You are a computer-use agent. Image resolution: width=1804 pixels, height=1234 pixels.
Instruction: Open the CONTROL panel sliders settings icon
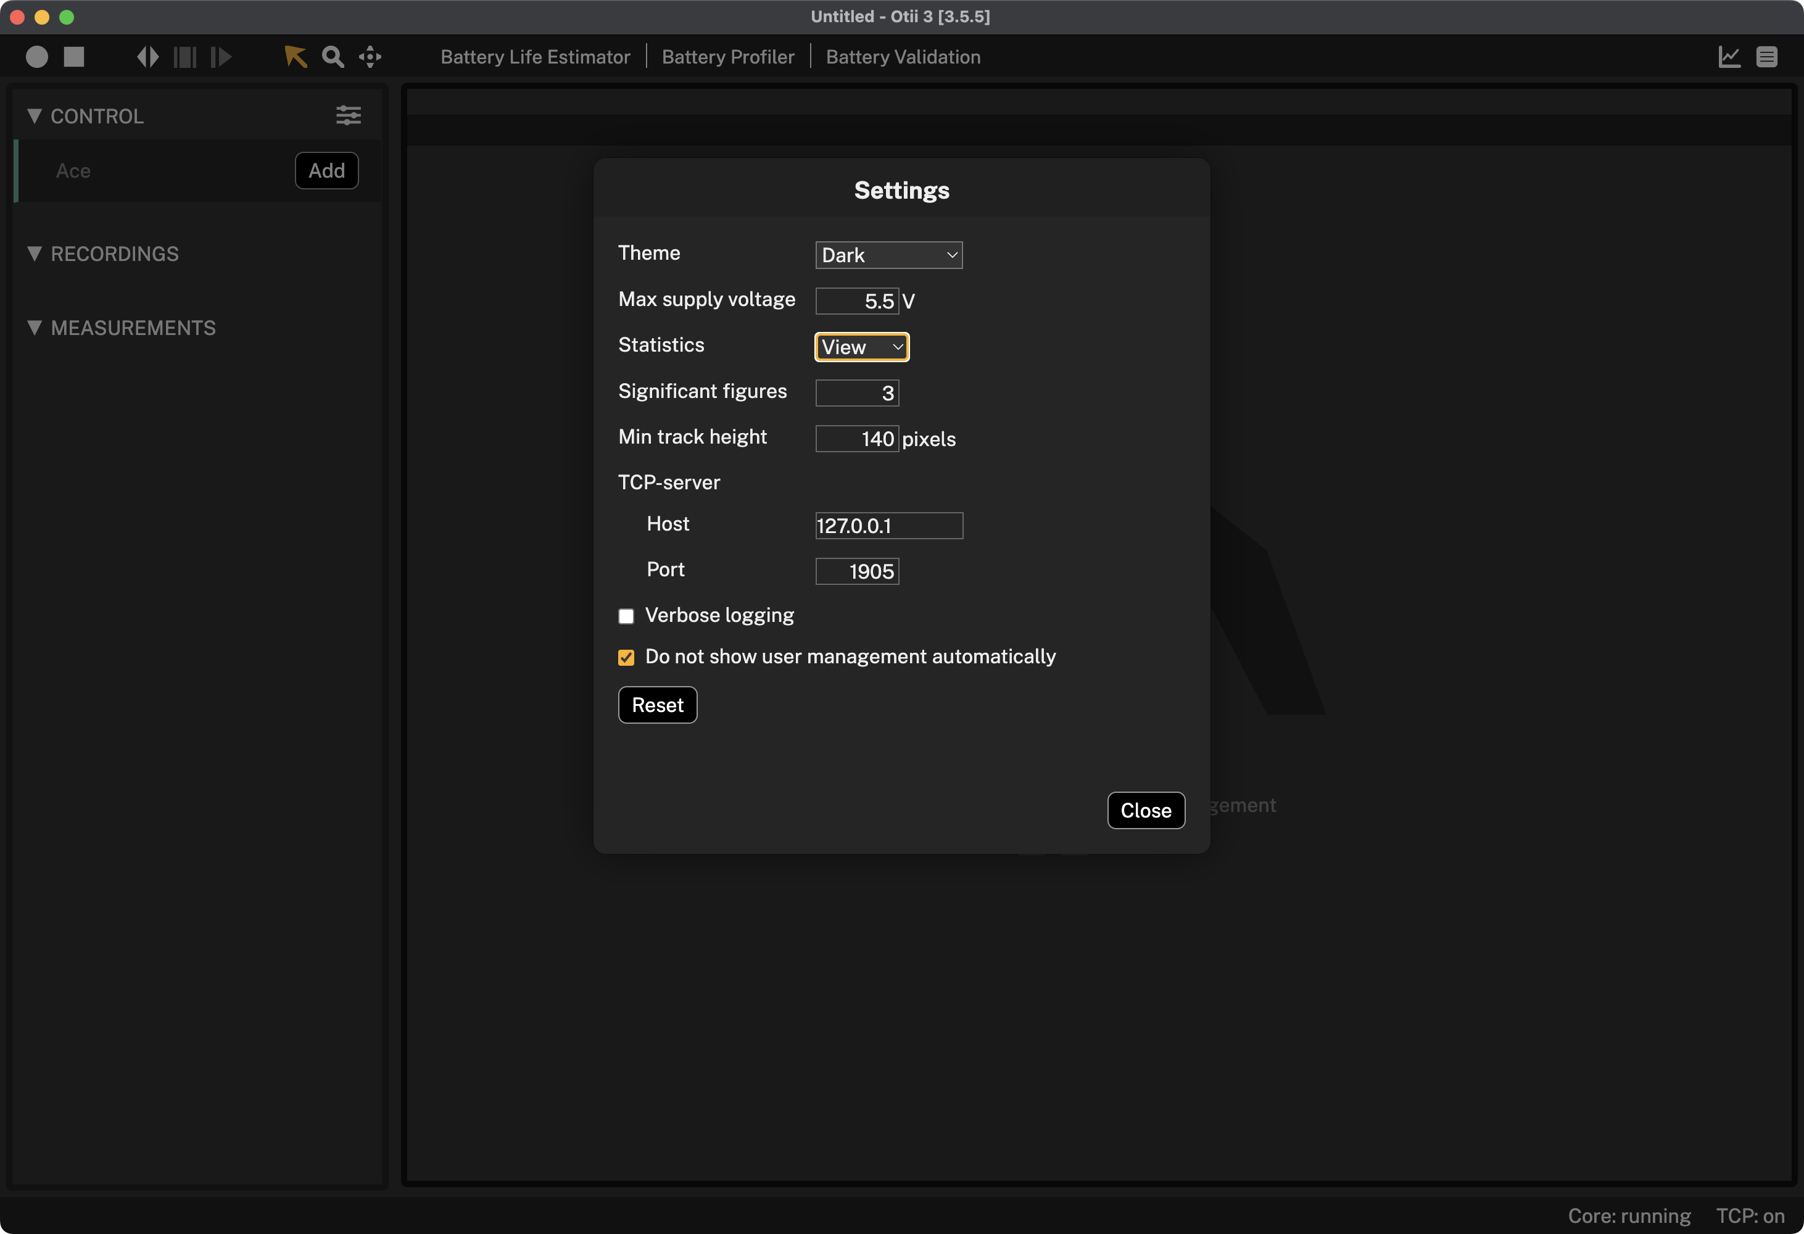pos(349,115)
